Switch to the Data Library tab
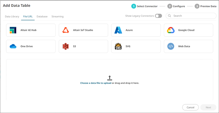The width and height of the screenshot is (219, 113). tap(12, 17)
